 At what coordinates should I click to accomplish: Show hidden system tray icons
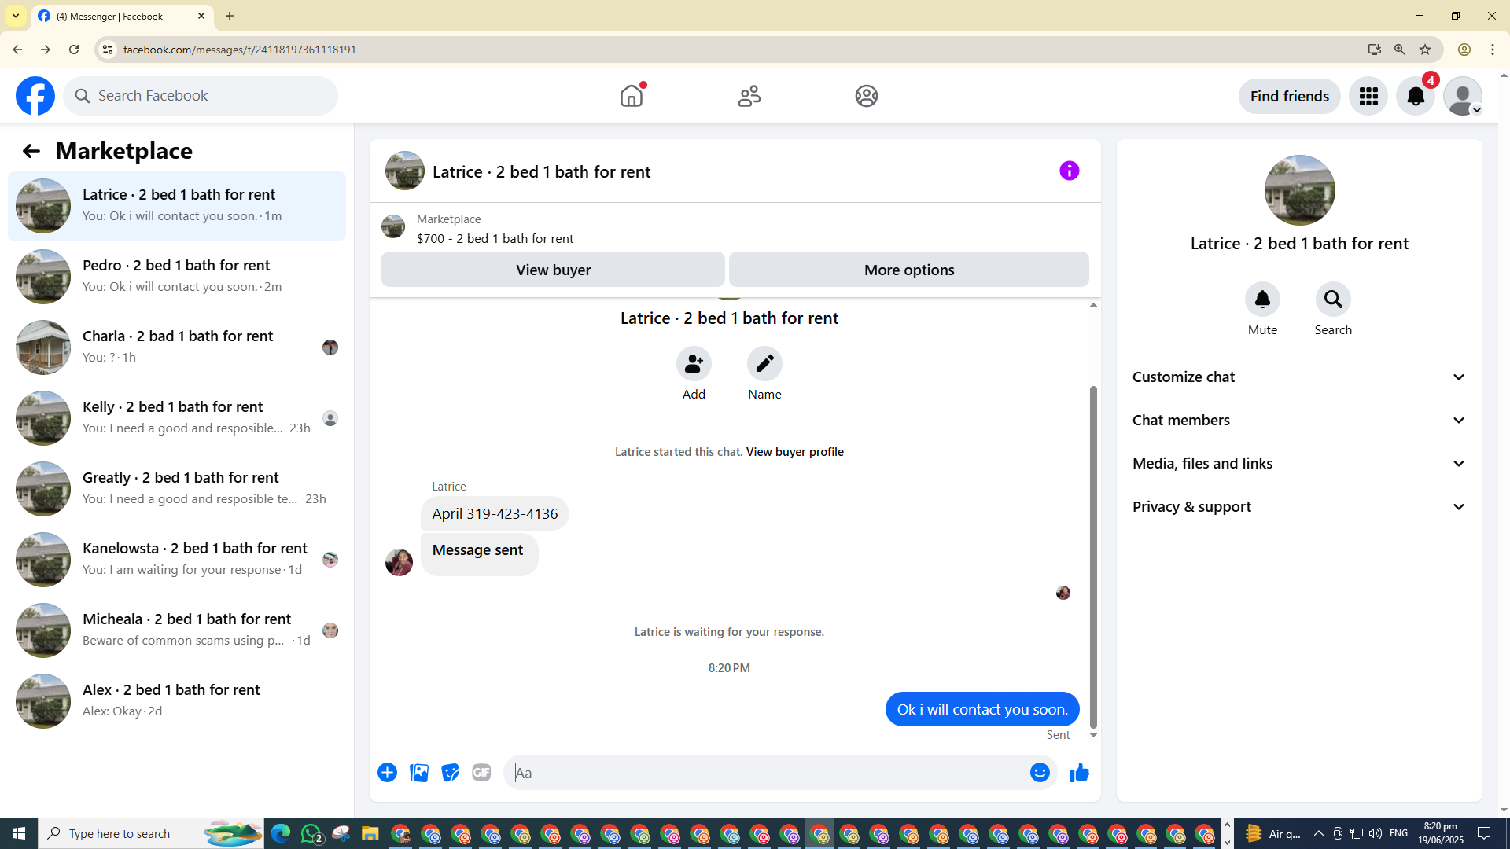(x=1319, y=833)
